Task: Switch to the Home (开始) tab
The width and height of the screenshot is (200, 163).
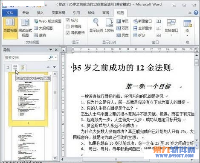Action: pyautogui.click(x=26, y=13)
